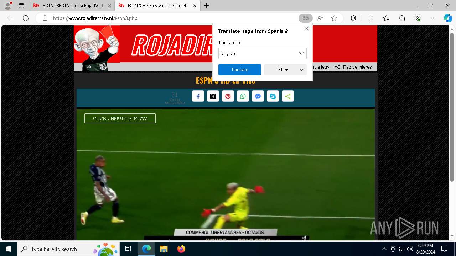
Task: View site information lock icon
Action: click(45, 18)
